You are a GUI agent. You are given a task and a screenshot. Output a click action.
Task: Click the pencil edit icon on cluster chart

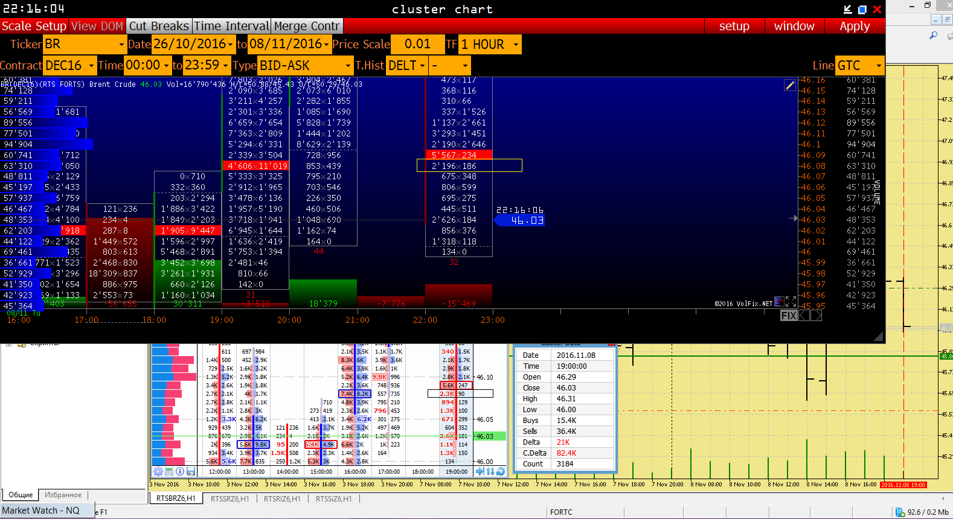(789, 85)
